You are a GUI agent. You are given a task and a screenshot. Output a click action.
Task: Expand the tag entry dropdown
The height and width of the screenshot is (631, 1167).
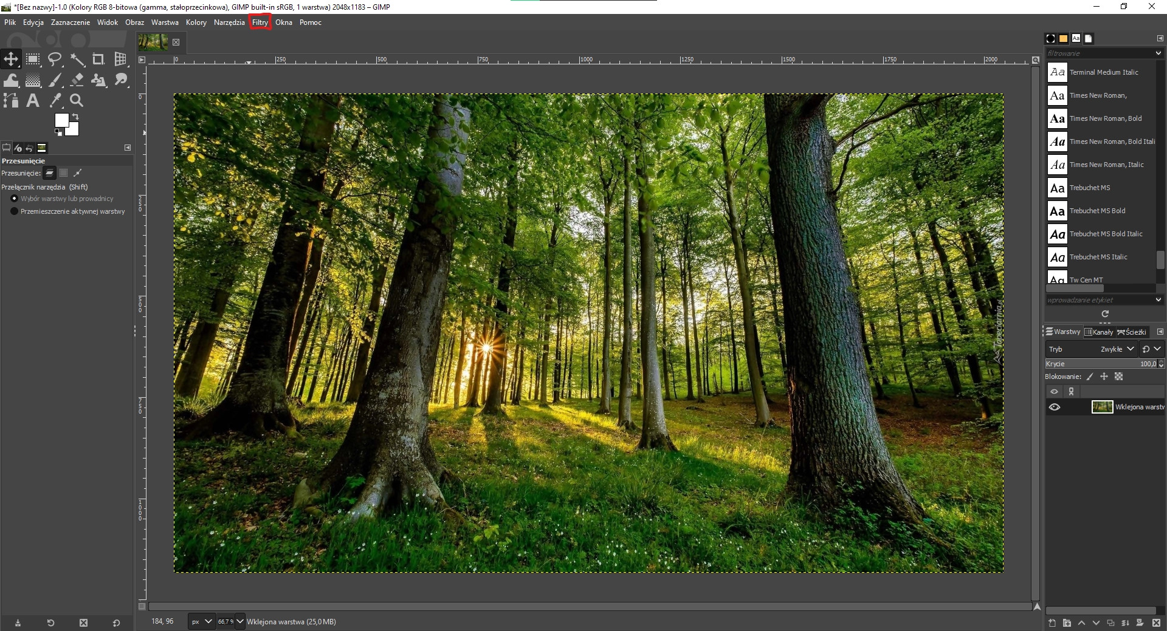[1158, 300]
